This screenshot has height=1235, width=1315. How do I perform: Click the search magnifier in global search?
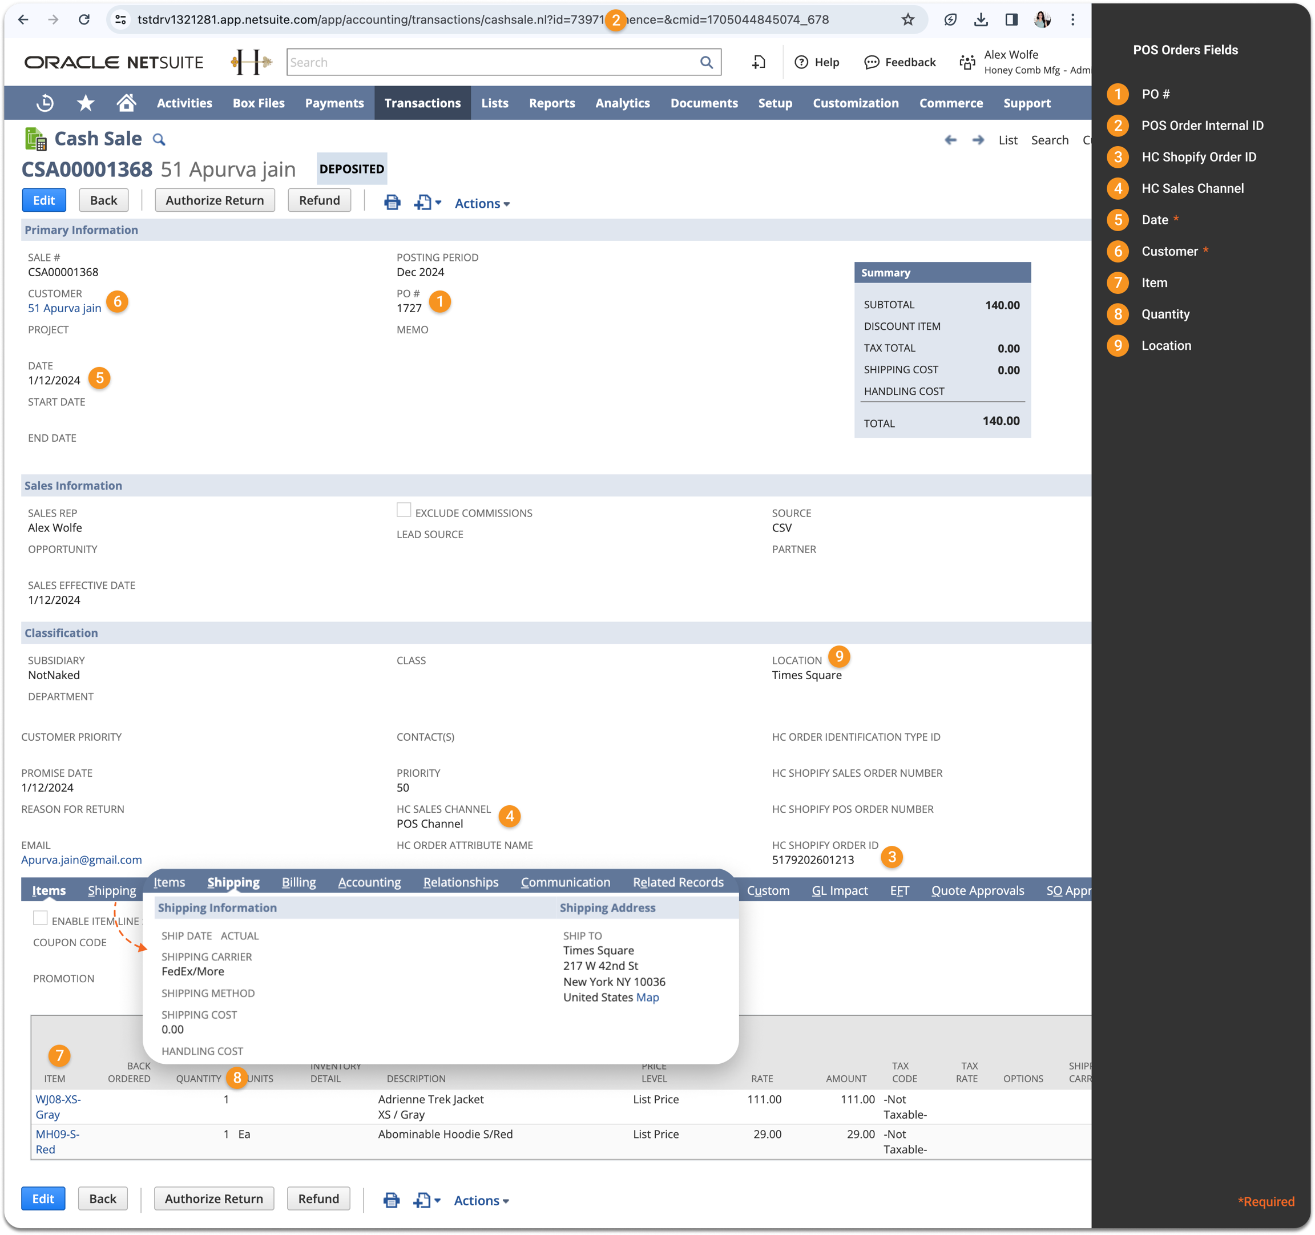pos(707,62)
